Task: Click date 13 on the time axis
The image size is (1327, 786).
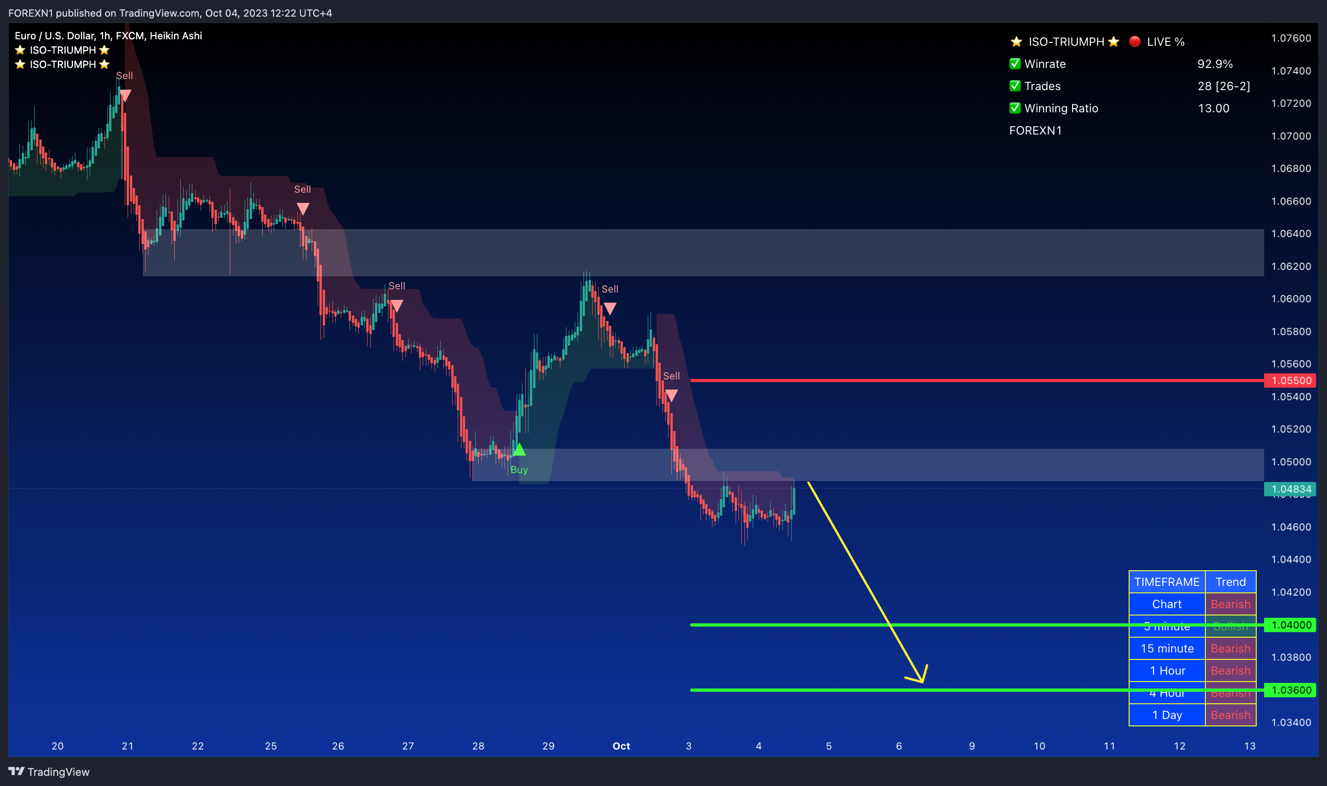Action: 1250,746
